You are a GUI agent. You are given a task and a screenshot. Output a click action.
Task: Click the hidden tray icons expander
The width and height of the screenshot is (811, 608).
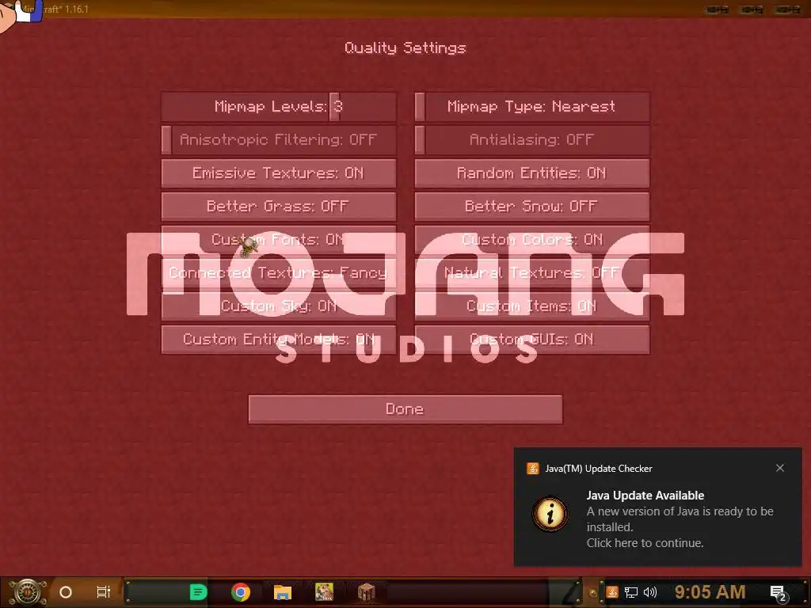click(x=593, y=592)
